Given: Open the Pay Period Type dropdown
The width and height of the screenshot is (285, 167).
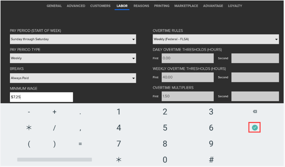Looking at the screenshot, I should click(x=73, y=58).
